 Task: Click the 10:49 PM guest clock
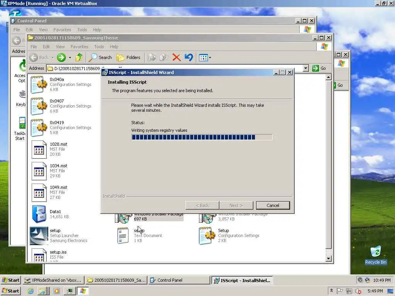(381, 280)
